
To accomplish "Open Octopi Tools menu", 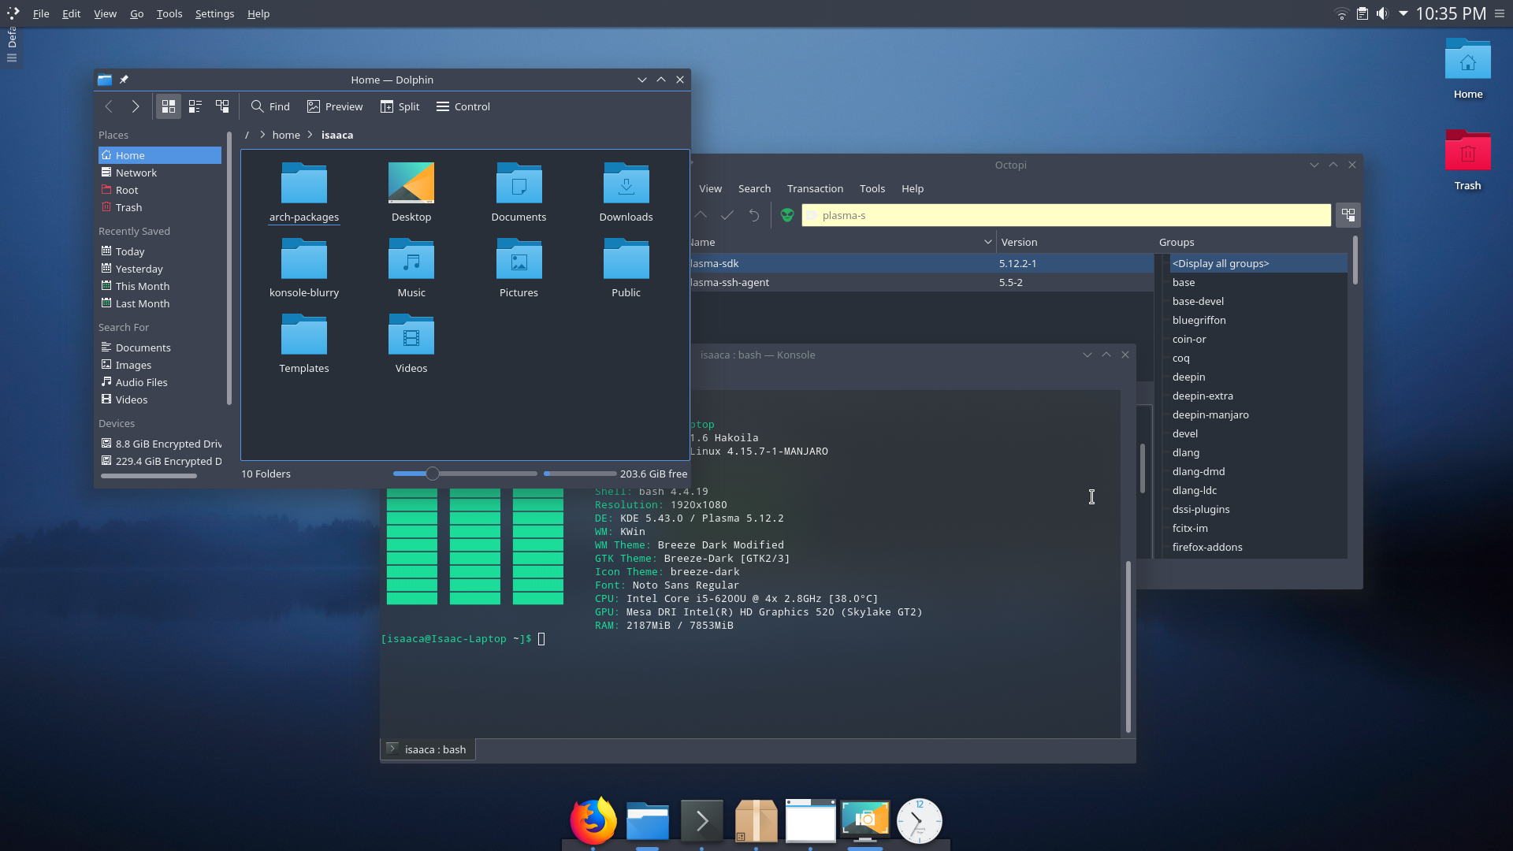I will tap(872, 188).
